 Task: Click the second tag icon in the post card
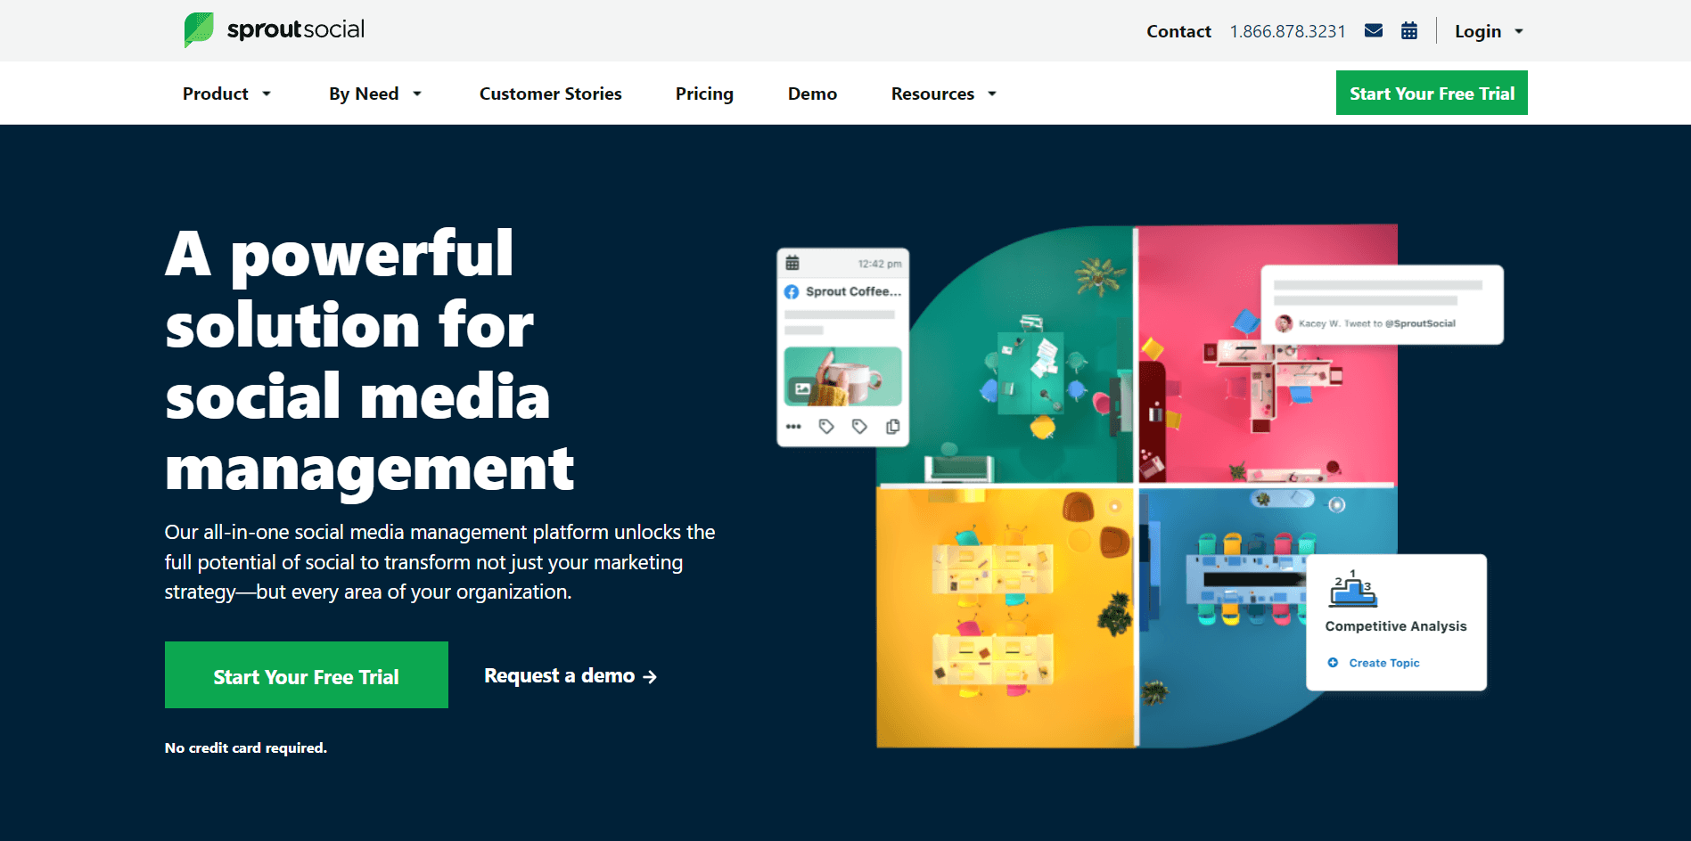pyautogui.click(x=859, y=427)
